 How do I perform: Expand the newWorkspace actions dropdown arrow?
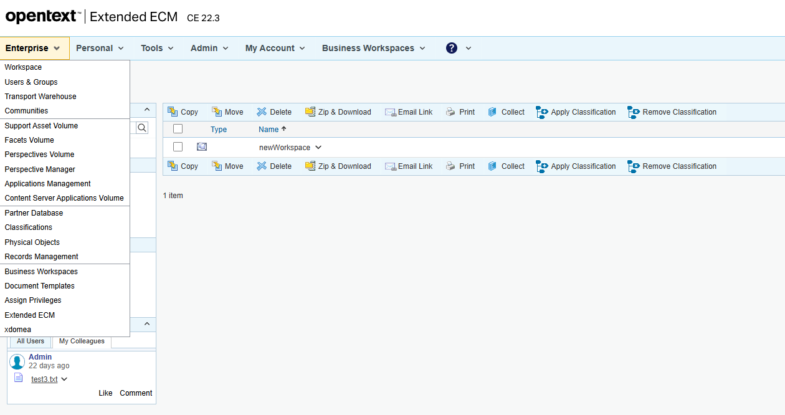(318, 148)
